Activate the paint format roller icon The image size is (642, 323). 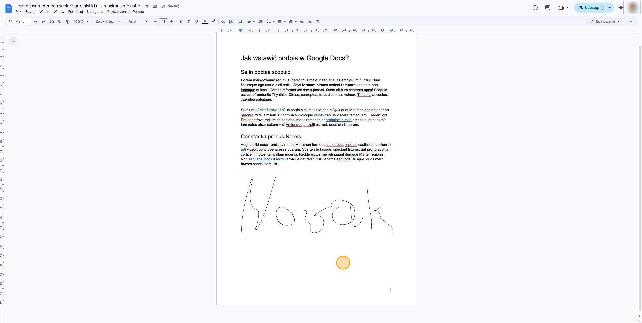tap(67, 22)
